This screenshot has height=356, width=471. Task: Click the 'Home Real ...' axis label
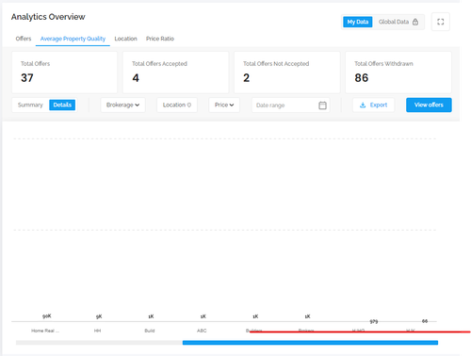(45, 331)
